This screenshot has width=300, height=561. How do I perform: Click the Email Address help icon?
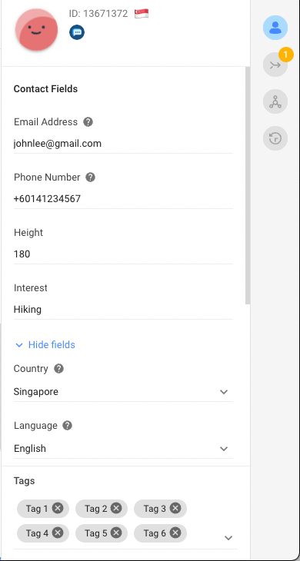pos(88,122)
